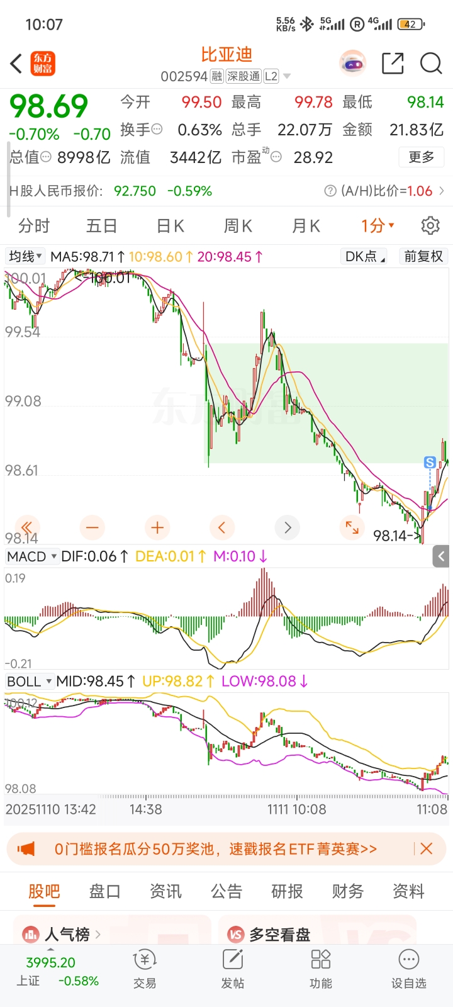The image size is (453, 1007).
Task: Tap the 金额 21.83亿 value
Action: (x=417, y=130)
